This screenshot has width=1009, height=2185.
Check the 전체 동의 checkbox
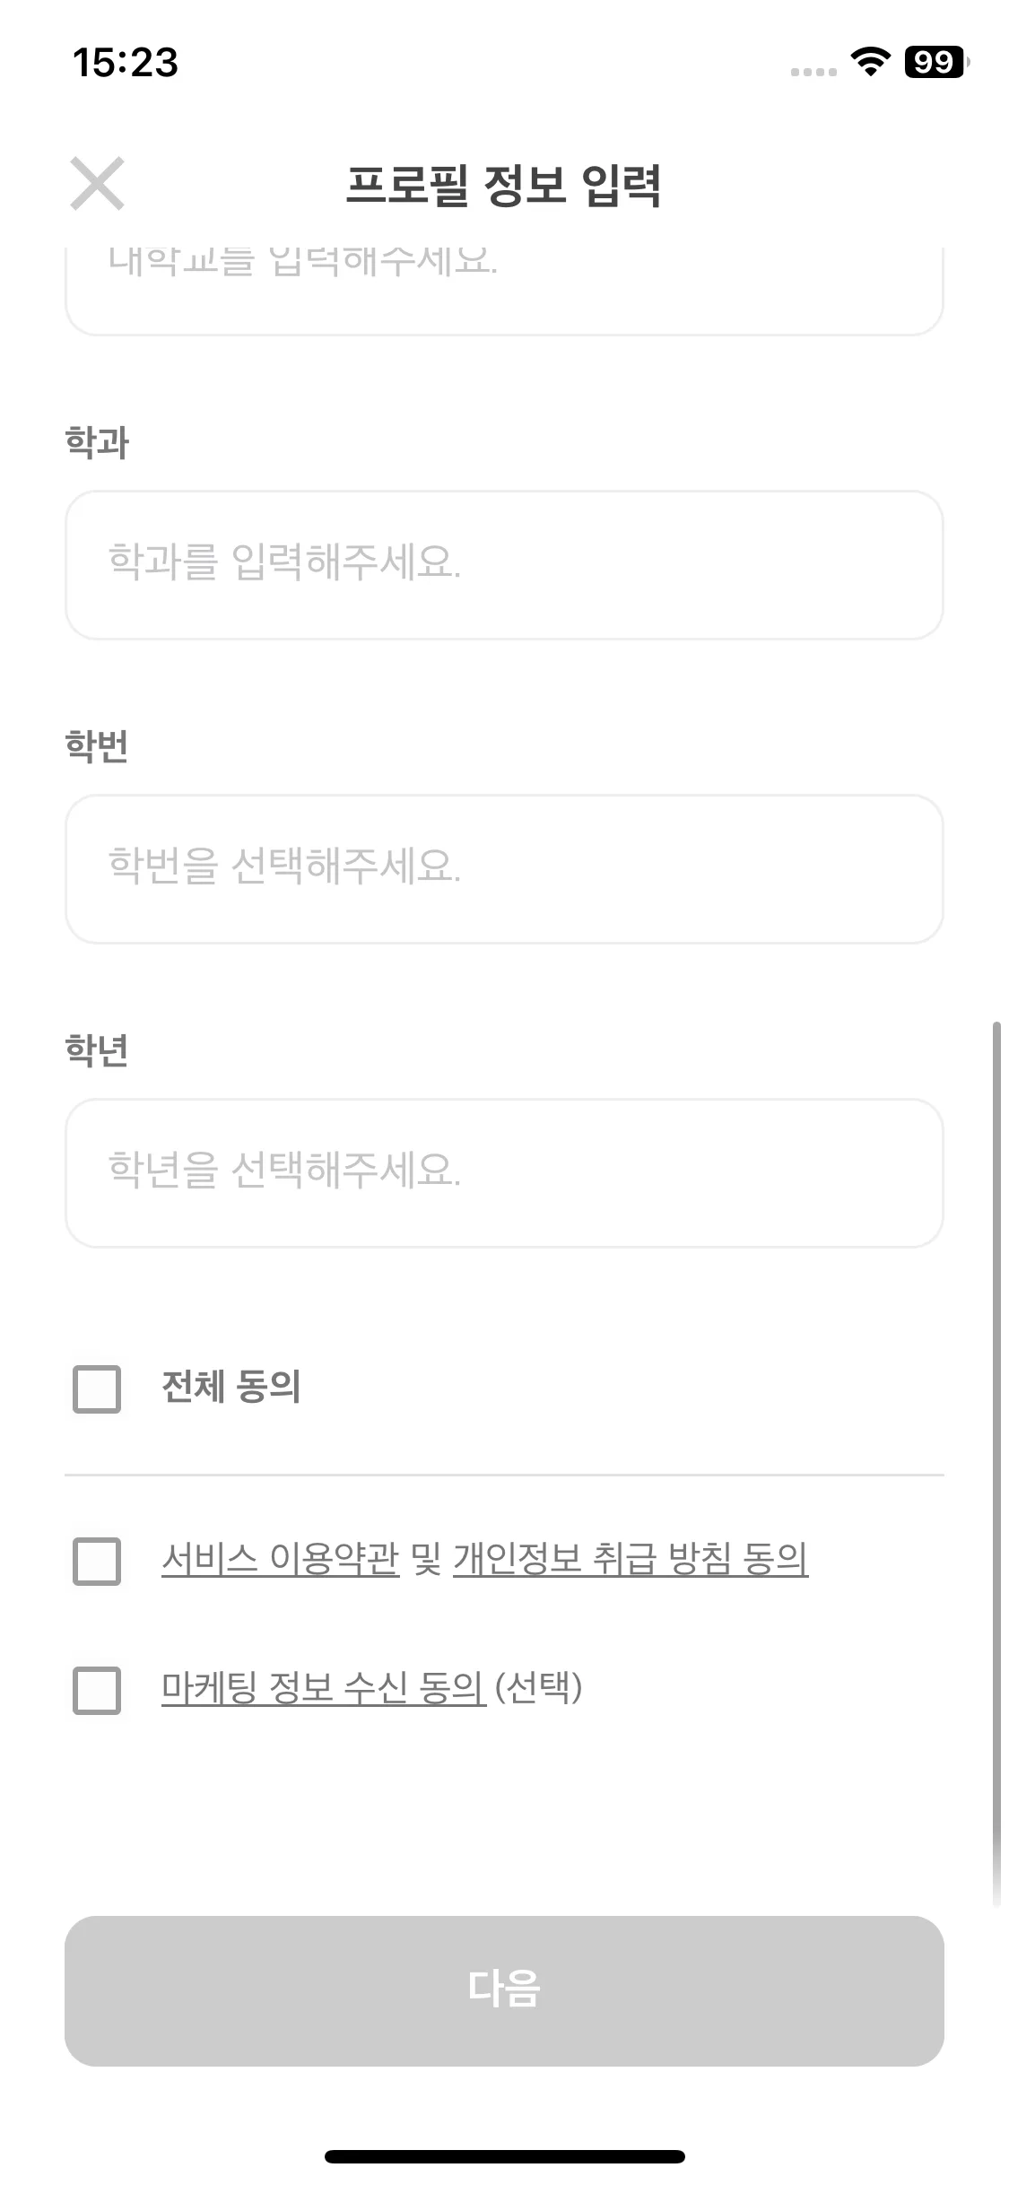[97, 1389]
